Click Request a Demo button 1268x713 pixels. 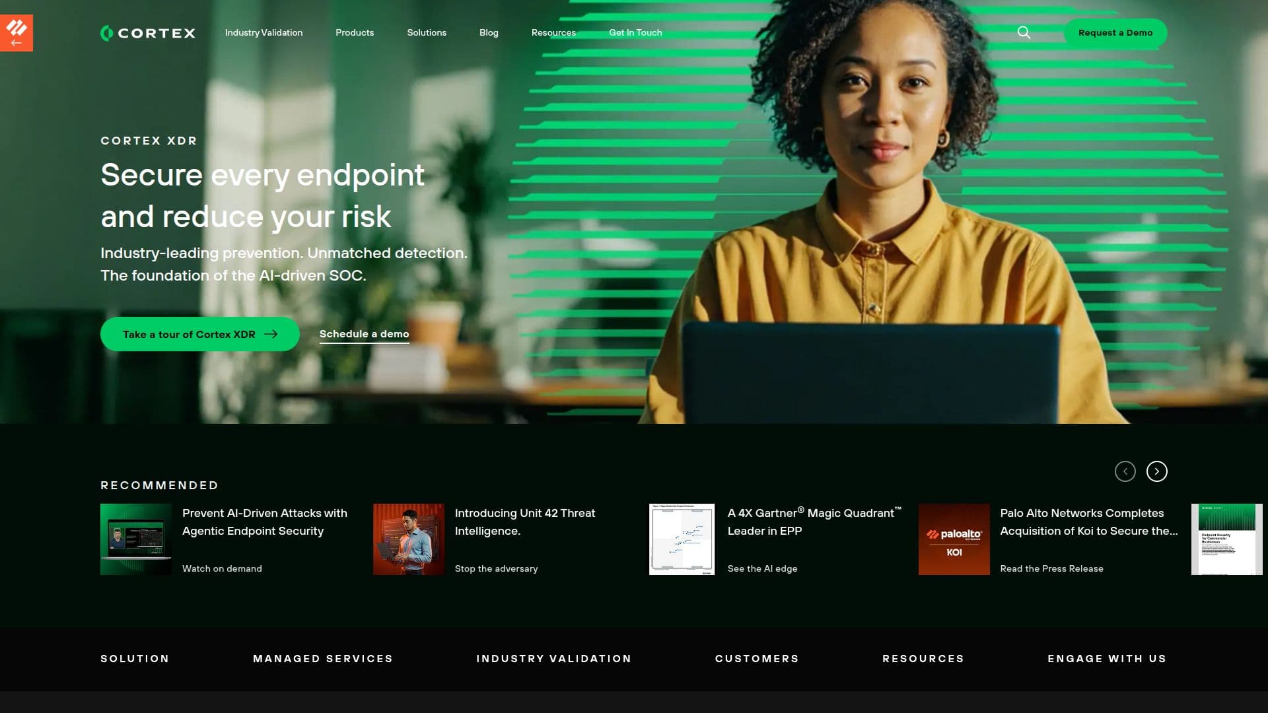click(x=1115, y=32)
